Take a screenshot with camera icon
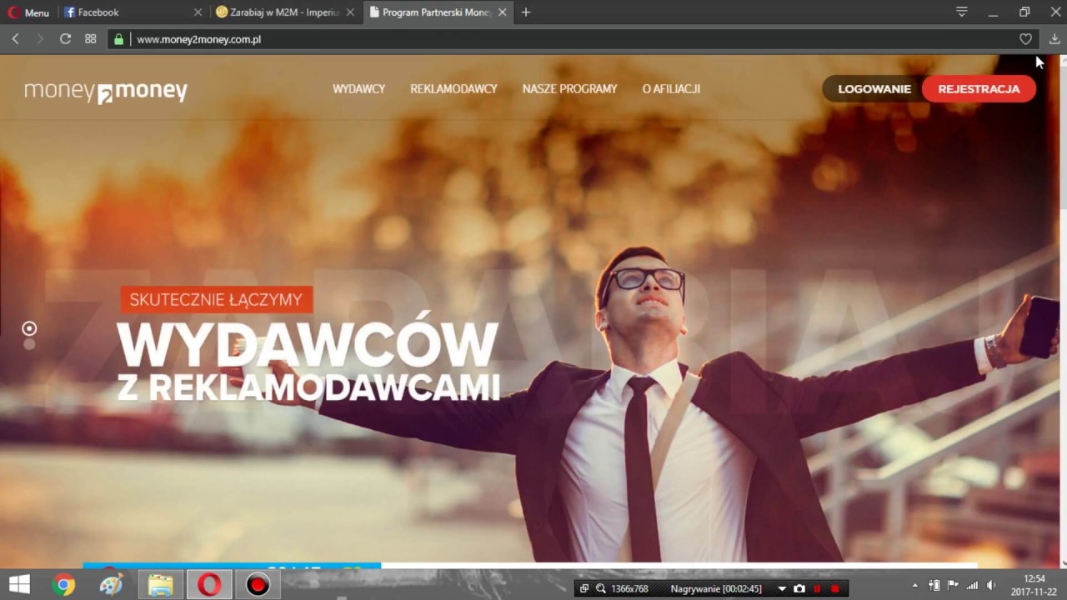Viewport: 1067px width, 600px height. pyautogui.click(x=799, y=588)
